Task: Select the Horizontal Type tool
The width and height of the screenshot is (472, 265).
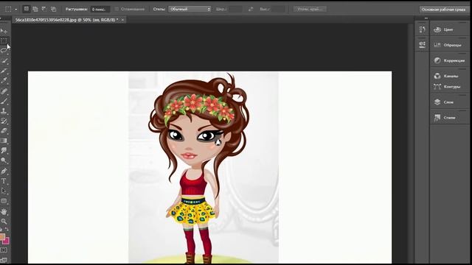Action: click(4, 181)
